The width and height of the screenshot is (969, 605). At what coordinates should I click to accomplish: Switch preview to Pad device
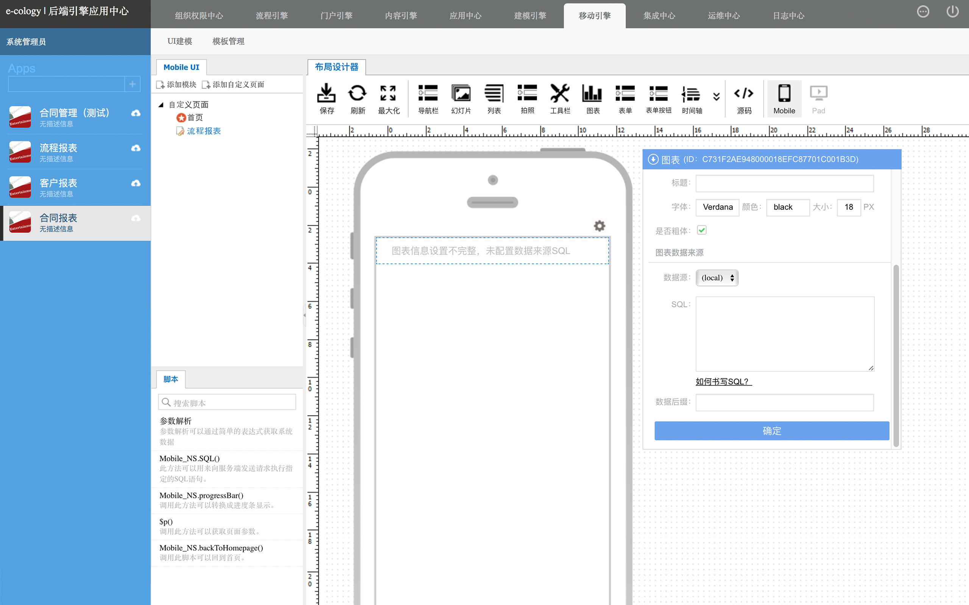click(x=818, y=99)
